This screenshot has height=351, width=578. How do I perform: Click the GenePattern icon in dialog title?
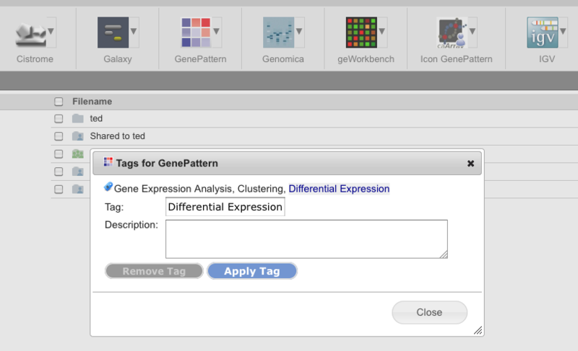point(108,161)
